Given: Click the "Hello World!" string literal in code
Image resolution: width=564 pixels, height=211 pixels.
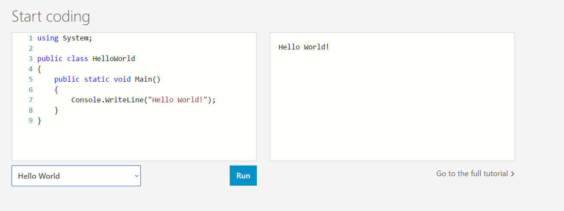Looking at the screenshot, I should (178, 100).
